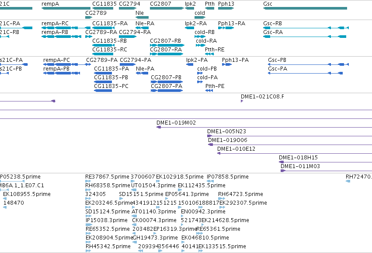The height and width of the screenshot is (253, 372).
Task: Select the CG2789 gene label
Action: tap(96, 13)
